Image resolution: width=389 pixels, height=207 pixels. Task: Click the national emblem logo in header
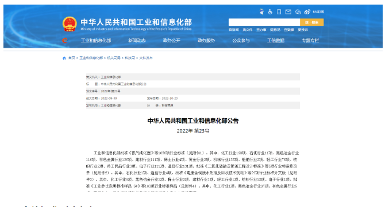70,24
